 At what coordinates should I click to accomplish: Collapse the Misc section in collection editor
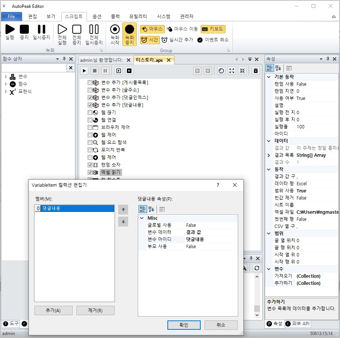[x=142, y=218]
